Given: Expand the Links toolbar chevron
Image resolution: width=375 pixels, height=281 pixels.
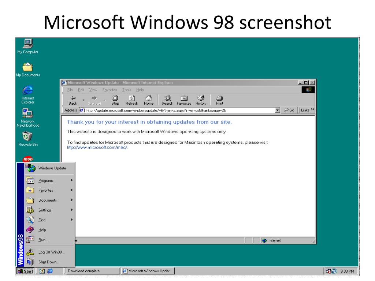Looking at the screenshot, I should click(x=312, y=110).
